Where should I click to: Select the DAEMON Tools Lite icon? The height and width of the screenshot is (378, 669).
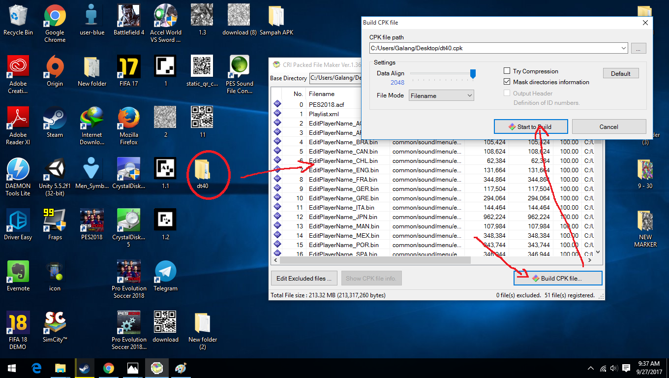[x=18, y=177]
